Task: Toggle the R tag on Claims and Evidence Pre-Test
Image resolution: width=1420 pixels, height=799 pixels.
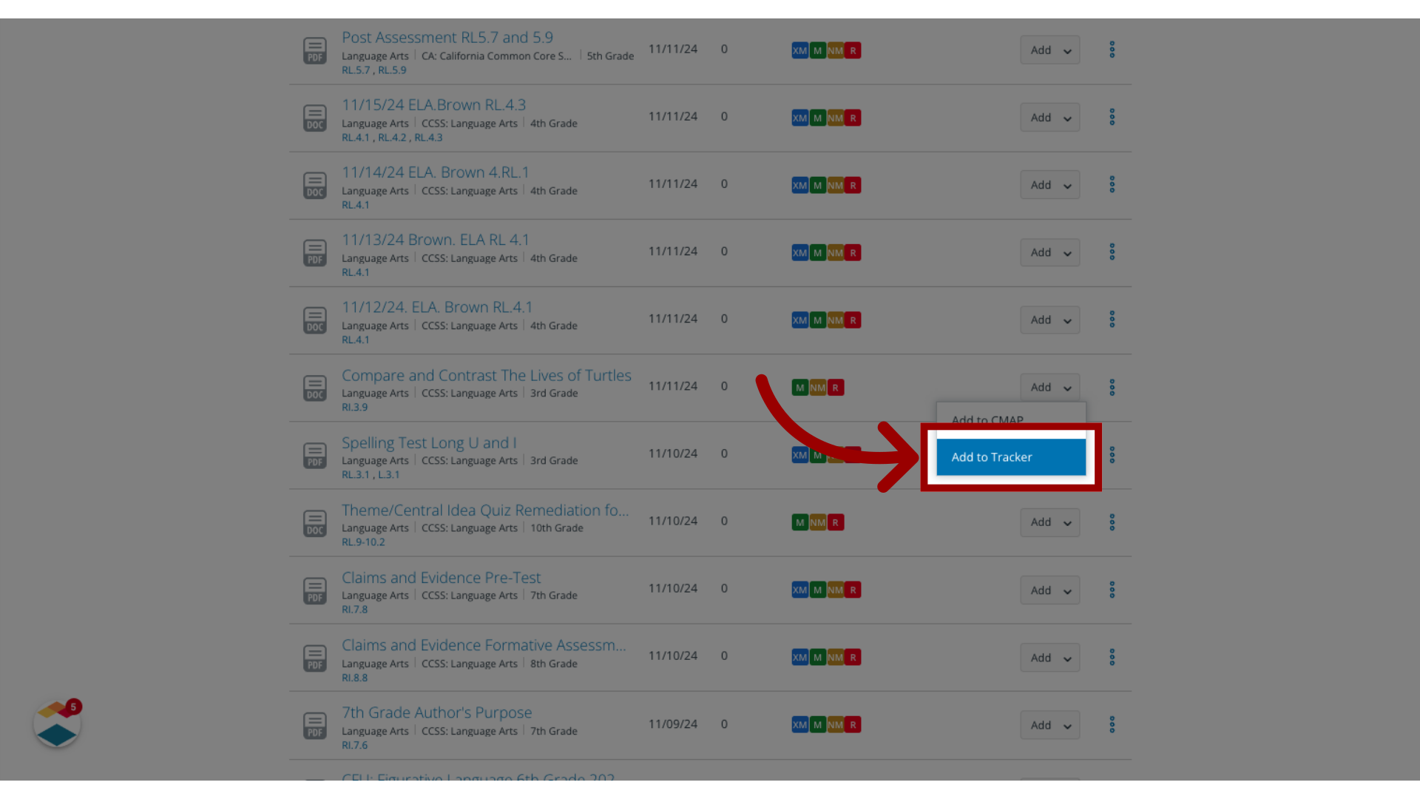Action: (853, 589)
